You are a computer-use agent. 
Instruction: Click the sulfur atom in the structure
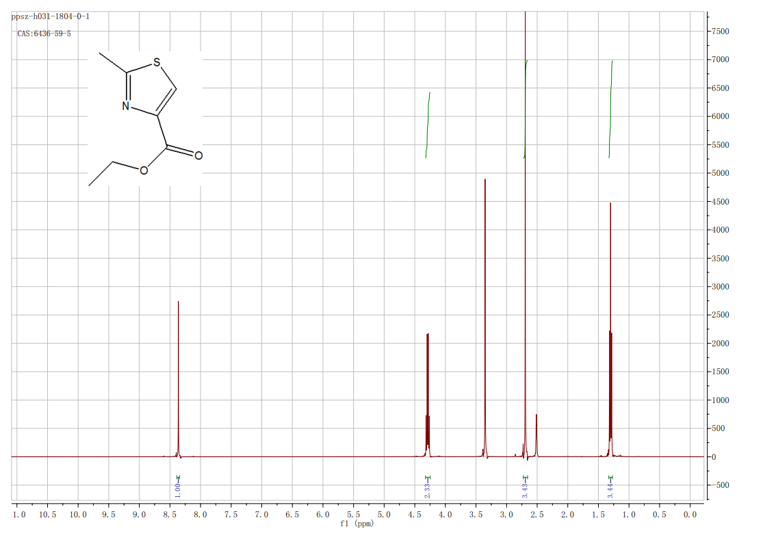(x=157, y=64)
